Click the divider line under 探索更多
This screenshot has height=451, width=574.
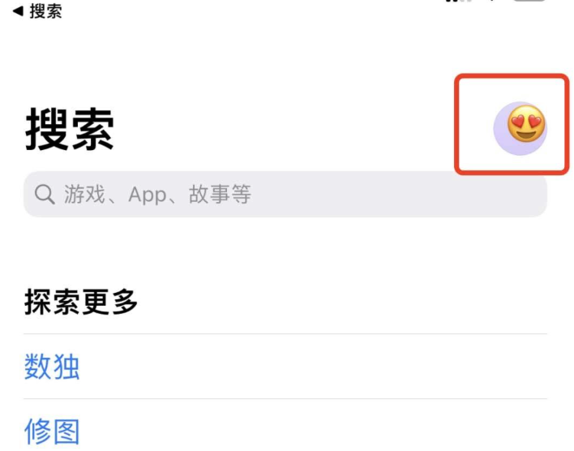click(285, 333)
